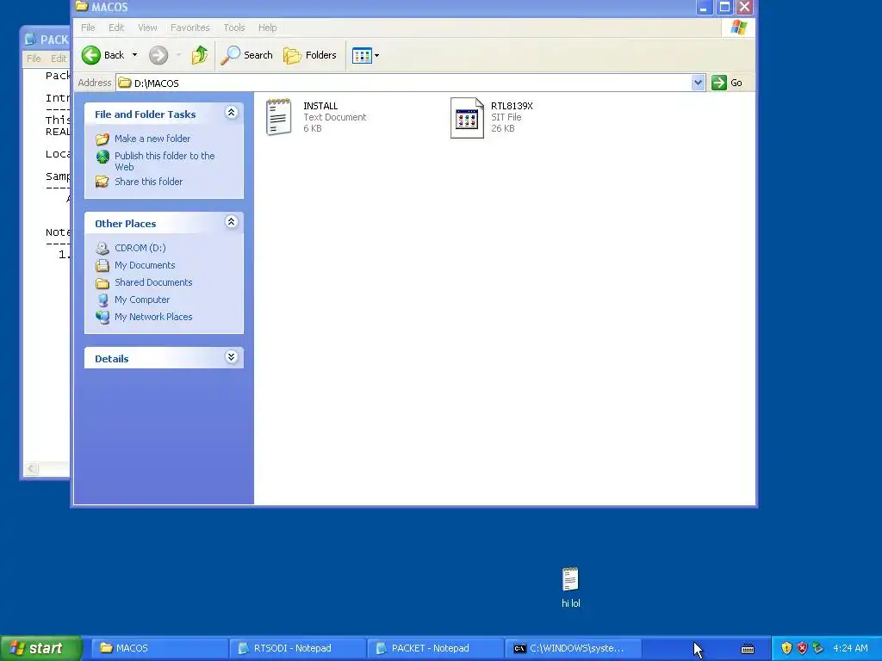Click the greyed Forward arrow button
Image resolution: width=882 pixels, height=661 pixels.
pyautogui.click(x=158, y=55)
